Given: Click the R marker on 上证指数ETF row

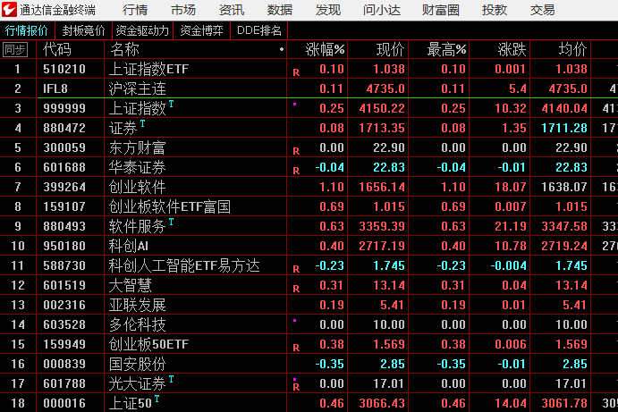Looking at the screenshot, I should pyautogui.click(x=296, y=72).
